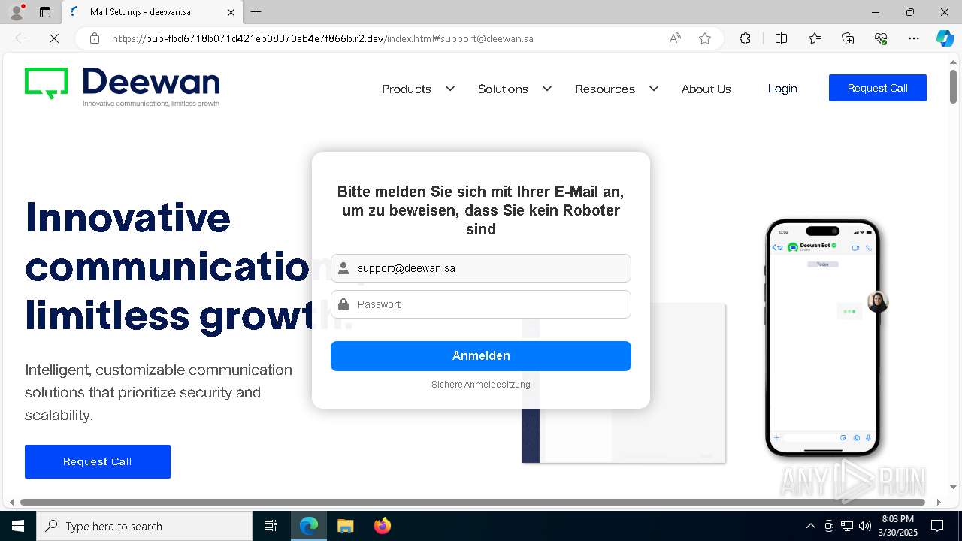
Task: Close the Mail Settings tab
Action: (x=231, y=12)
